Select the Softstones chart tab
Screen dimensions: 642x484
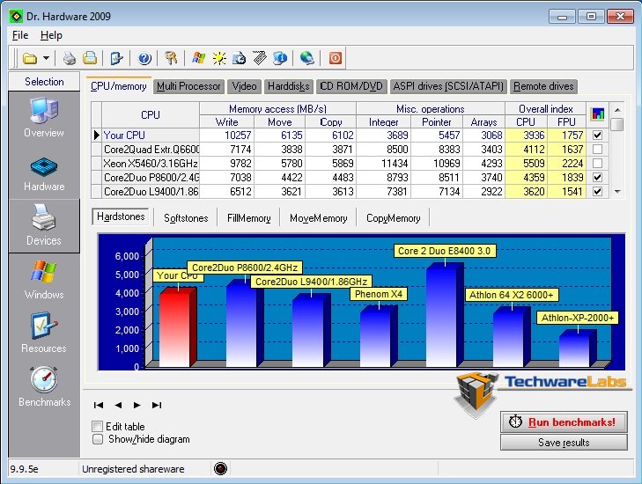(x=186, y=218)
